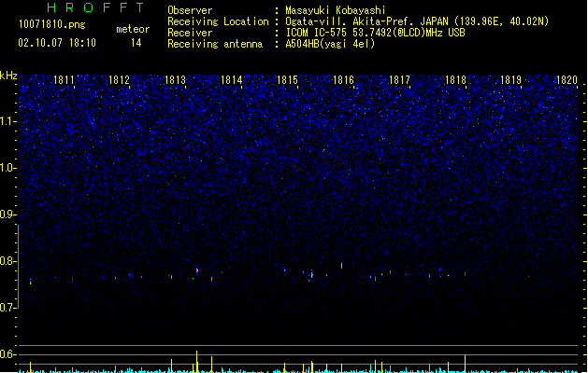Click the Observer field label
The width and height of the screenshot is (588, 373).
click(x=190, y=10)
